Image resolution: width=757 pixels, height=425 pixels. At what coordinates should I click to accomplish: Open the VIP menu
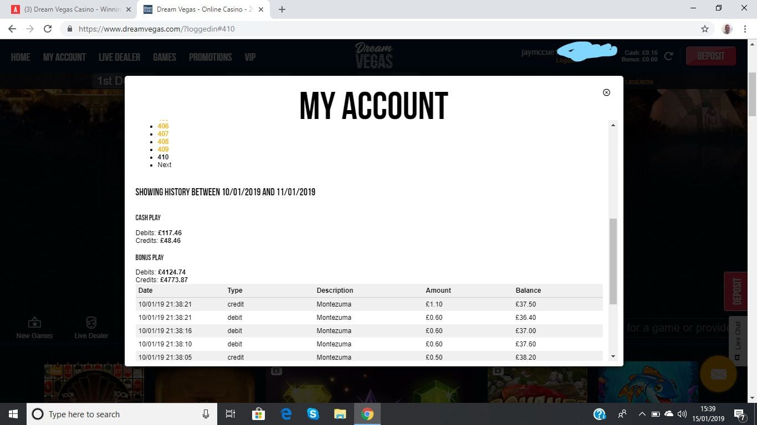[x=250, y=57]
